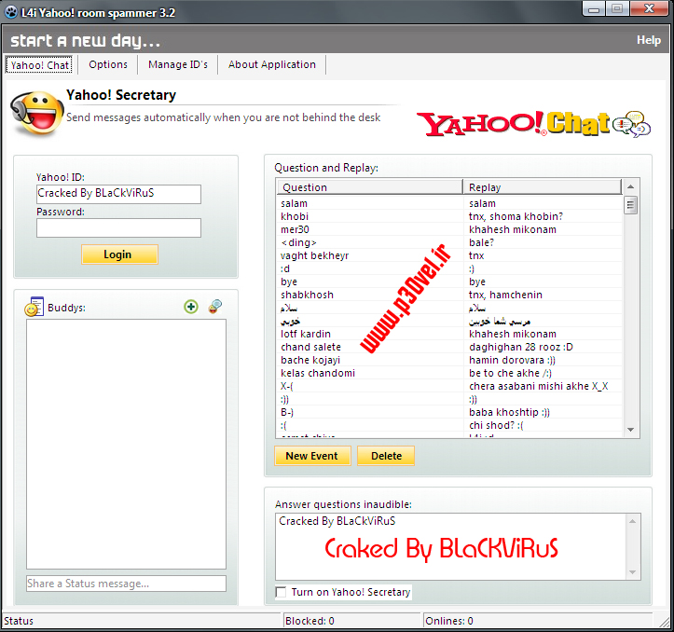Click the answer box scroll down arrow

[632, 571]
